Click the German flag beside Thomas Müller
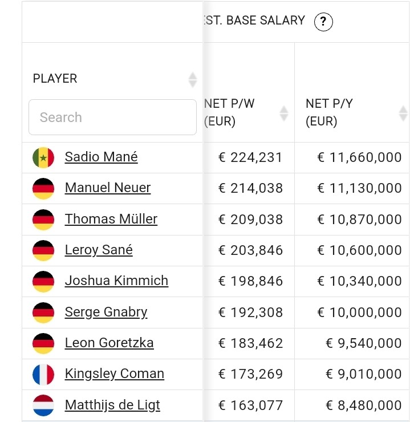 (43, 219)
